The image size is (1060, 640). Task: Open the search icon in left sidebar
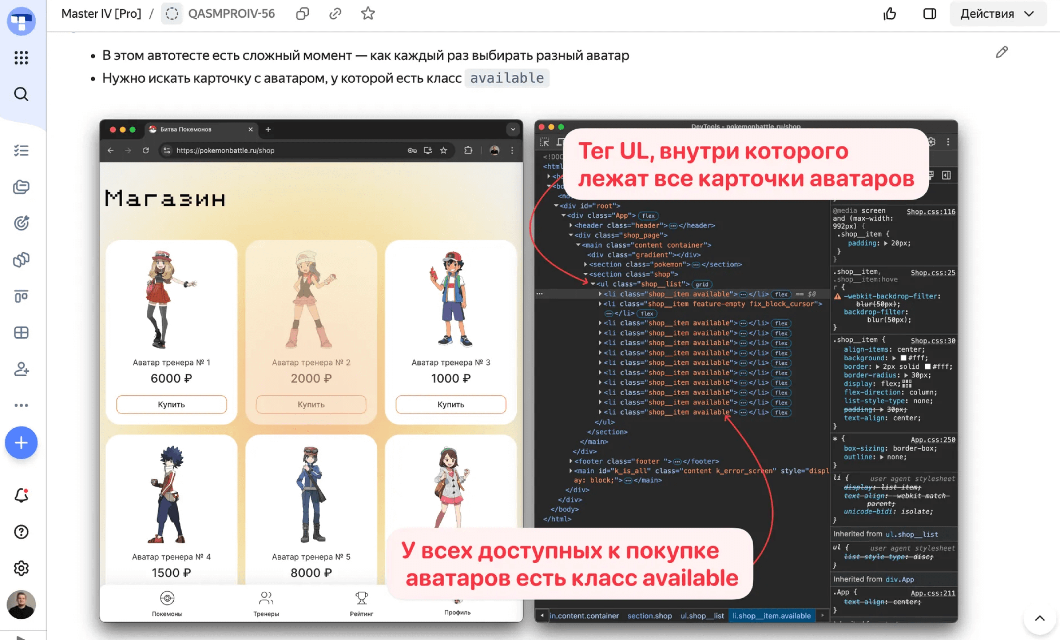pyautogui.click(x=21, y=94)
